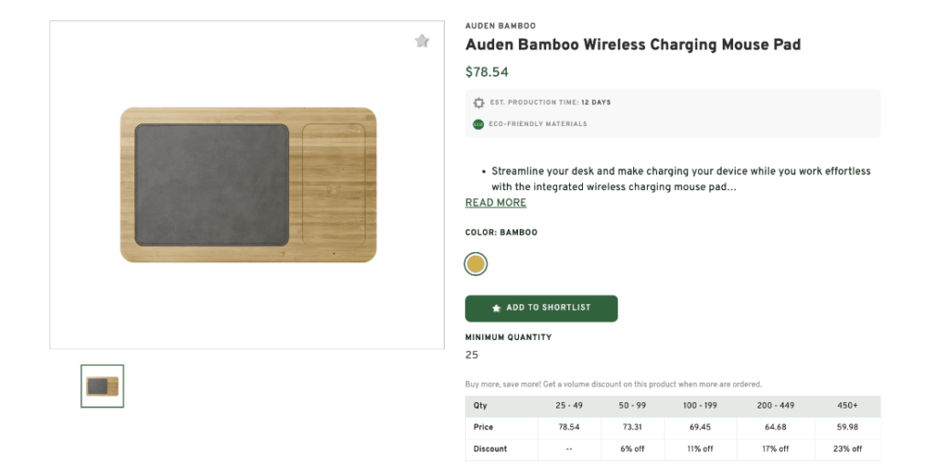The height and width of the screenshot is (467, 937).
Task: Select the 50 - 99 quantity column
Action: click(x=632, y=406)
